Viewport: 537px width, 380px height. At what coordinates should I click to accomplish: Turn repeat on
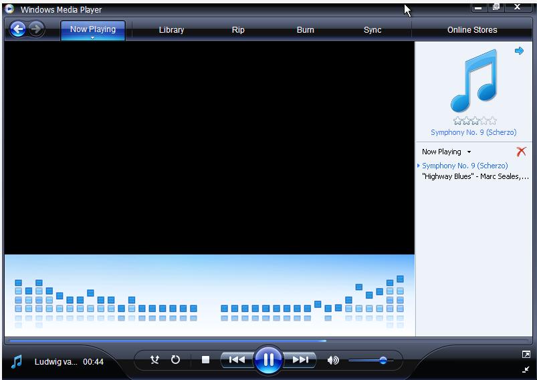pos(175,359)
